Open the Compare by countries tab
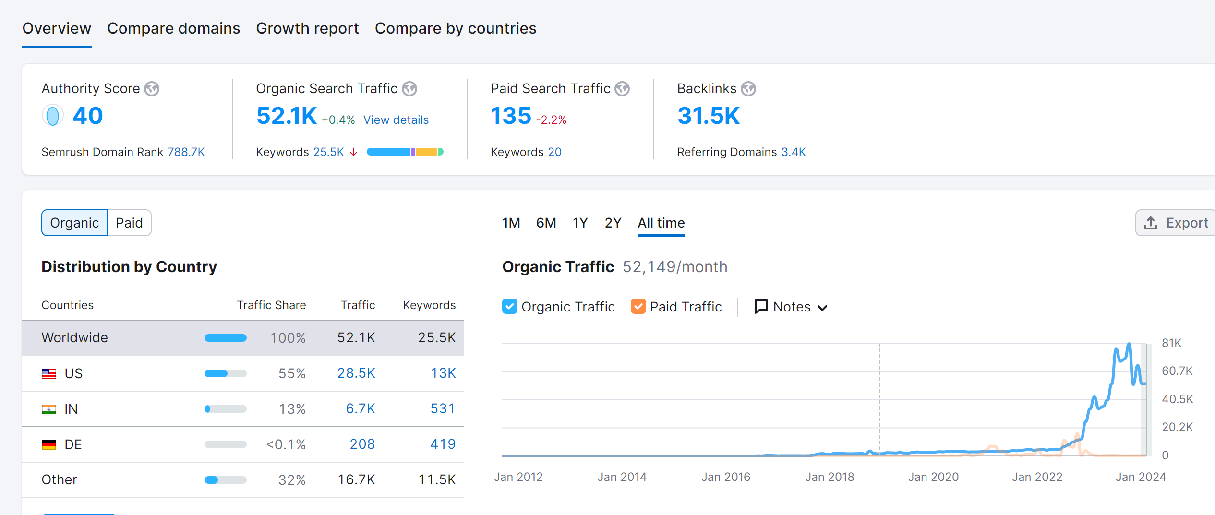This screenshot has width=1215, height=515. click(x=456, y=28)
